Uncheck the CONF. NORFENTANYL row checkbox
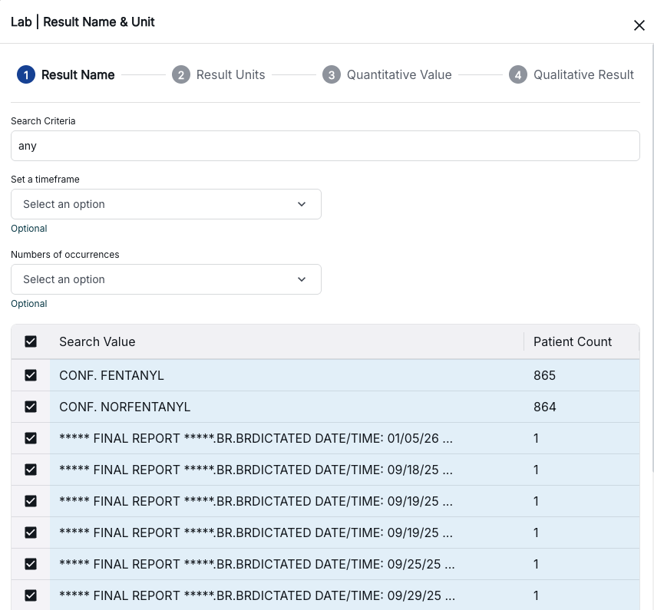The height and width of the screenshot is (610, 654). click(x=31, y=407)
